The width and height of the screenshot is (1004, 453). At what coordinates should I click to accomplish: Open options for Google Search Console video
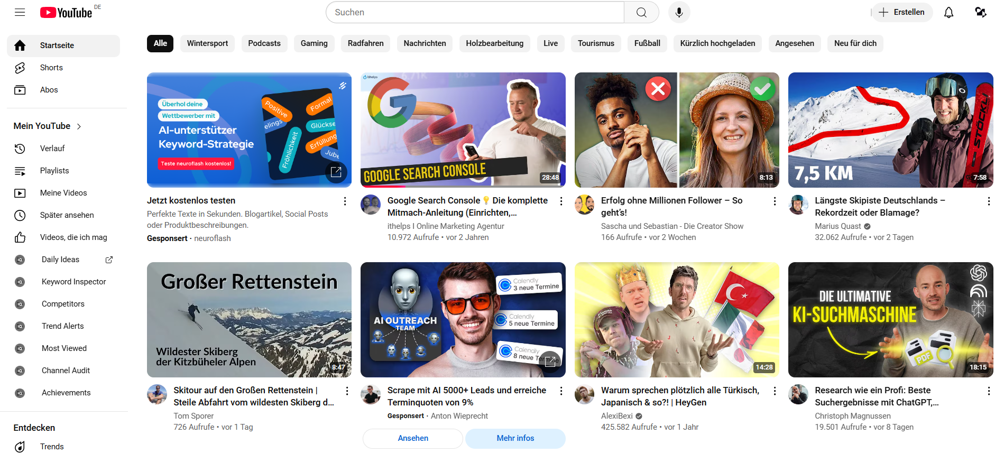(x=561, y=201)
